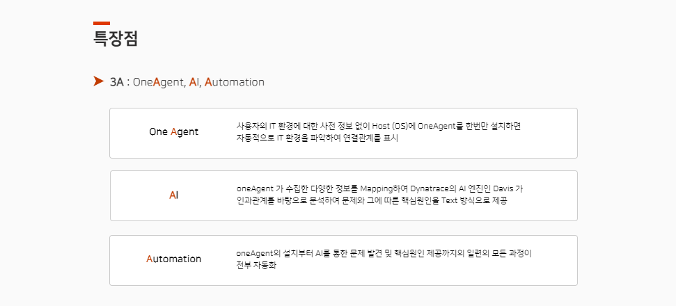
Task: Click the "Automation" card title
Action: click(173, 259)
